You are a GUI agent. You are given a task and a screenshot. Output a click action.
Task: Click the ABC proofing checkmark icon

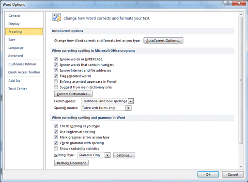click(57, 17)
